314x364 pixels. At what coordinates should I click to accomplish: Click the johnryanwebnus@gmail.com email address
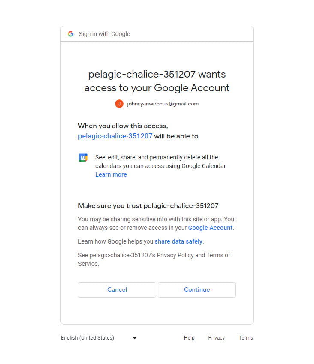(x=163, y=104)
